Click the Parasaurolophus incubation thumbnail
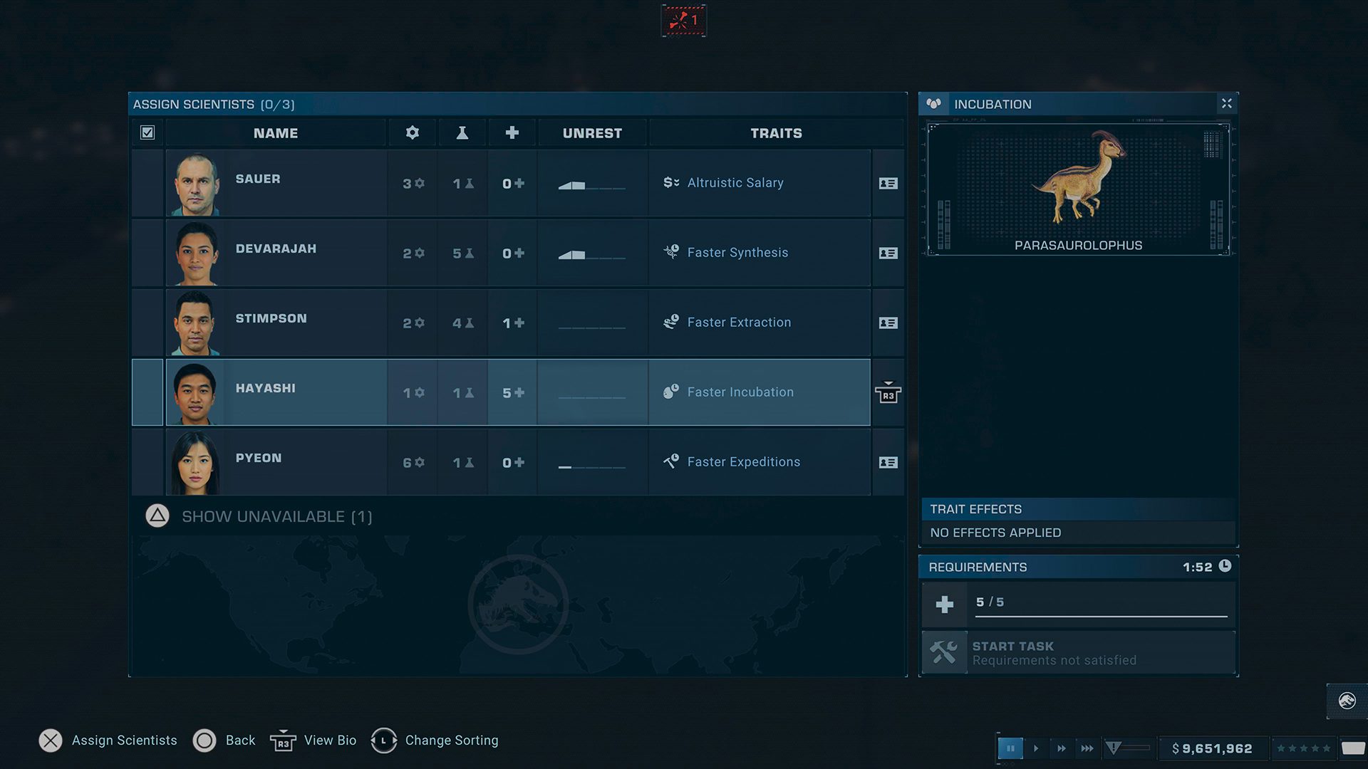1368x769 pixels. [x=1078, y=189]
